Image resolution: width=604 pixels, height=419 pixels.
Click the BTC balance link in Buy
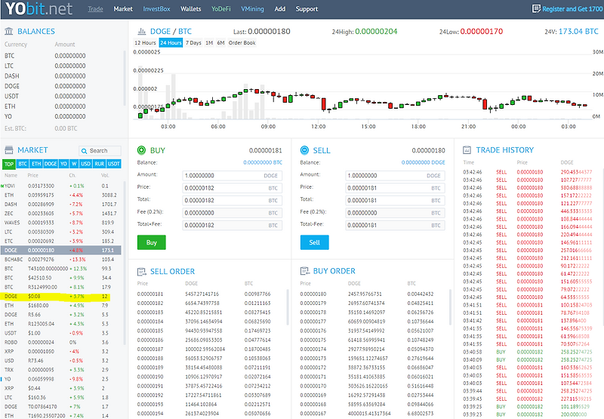pyautogui.click(x=262, y=162)
